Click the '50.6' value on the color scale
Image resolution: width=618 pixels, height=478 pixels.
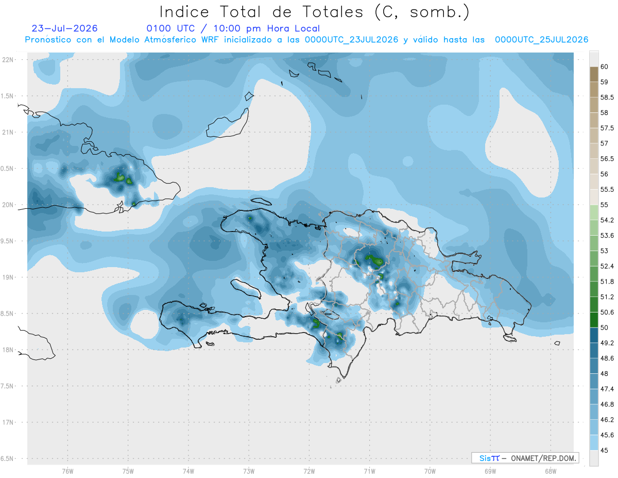[x=607, y=312]
